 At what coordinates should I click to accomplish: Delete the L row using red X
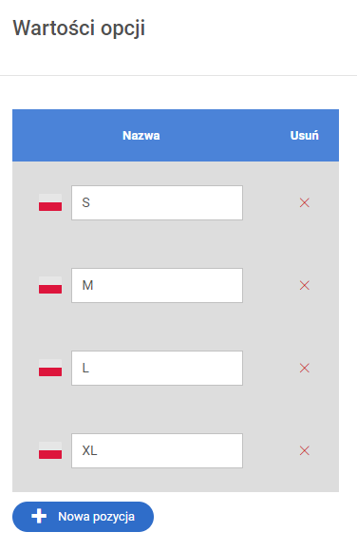point(304,368)
